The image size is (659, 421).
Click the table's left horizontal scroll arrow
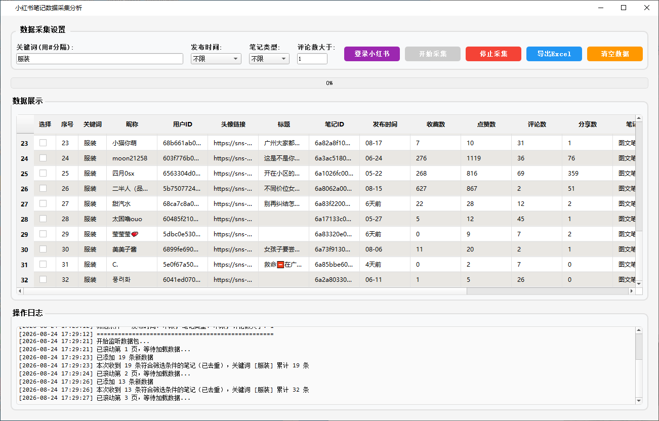point(20,291)
